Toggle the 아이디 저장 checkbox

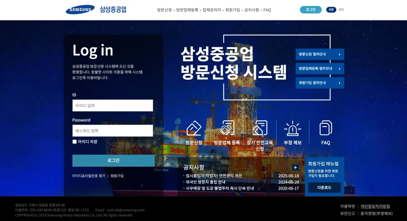pos(74,142)
